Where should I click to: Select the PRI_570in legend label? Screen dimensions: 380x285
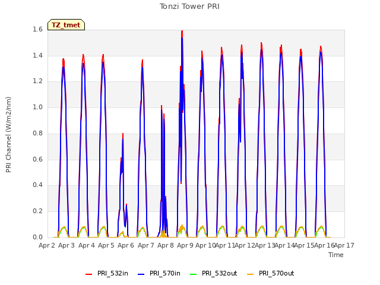tap(165, 273)
